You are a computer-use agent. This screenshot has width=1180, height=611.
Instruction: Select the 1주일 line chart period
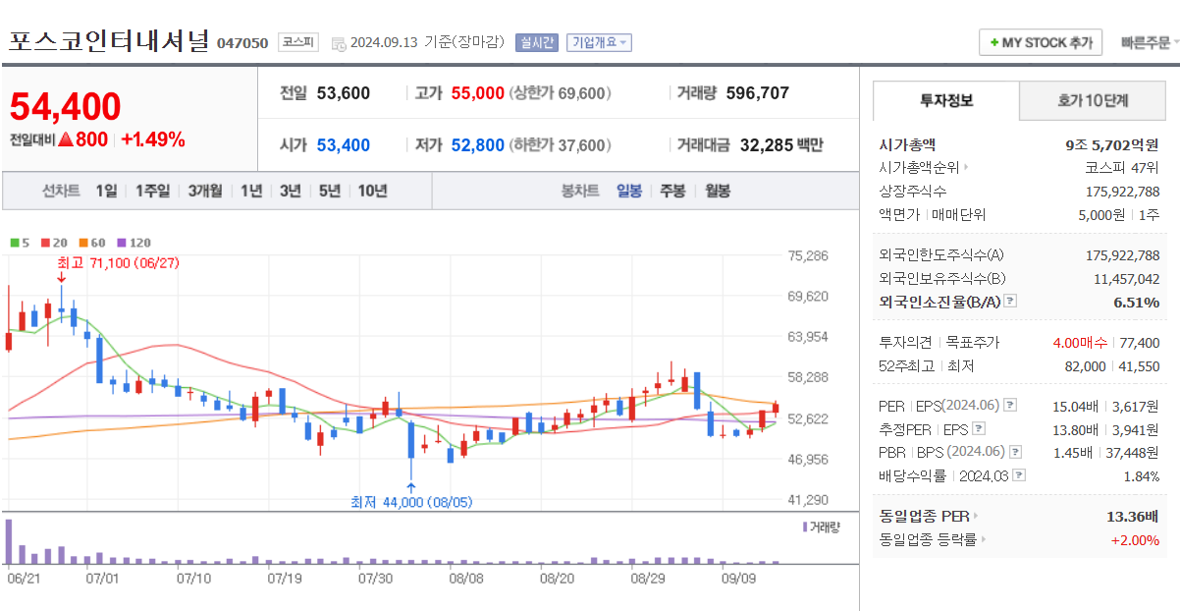152,191
